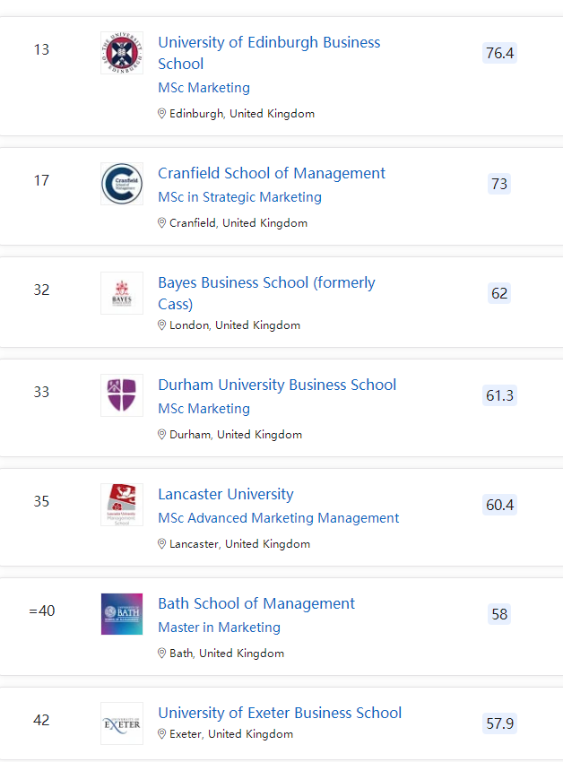Click the Bayes Business School logo
The image size is (563, 762).
[122, 293]
